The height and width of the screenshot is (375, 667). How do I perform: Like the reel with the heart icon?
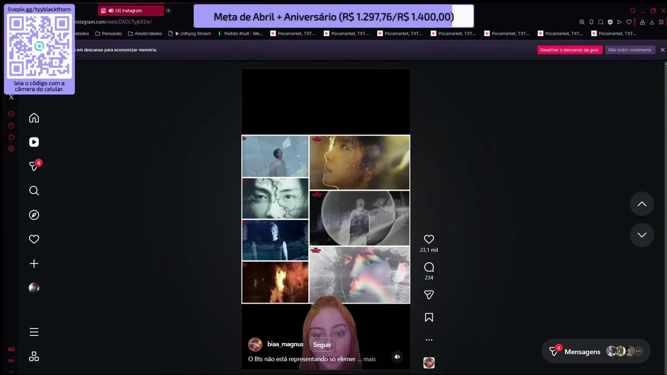(429, 239)
